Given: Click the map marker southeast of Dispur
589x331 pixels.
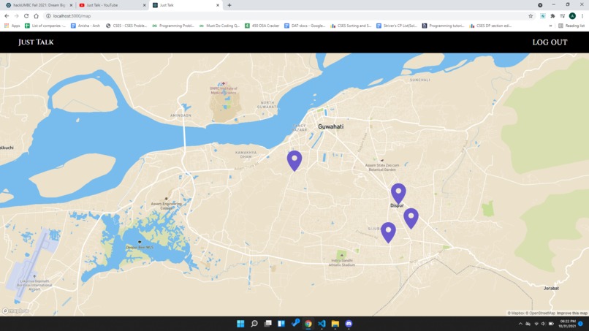Looking at the screenshot, I should click(x=411, y=218).
